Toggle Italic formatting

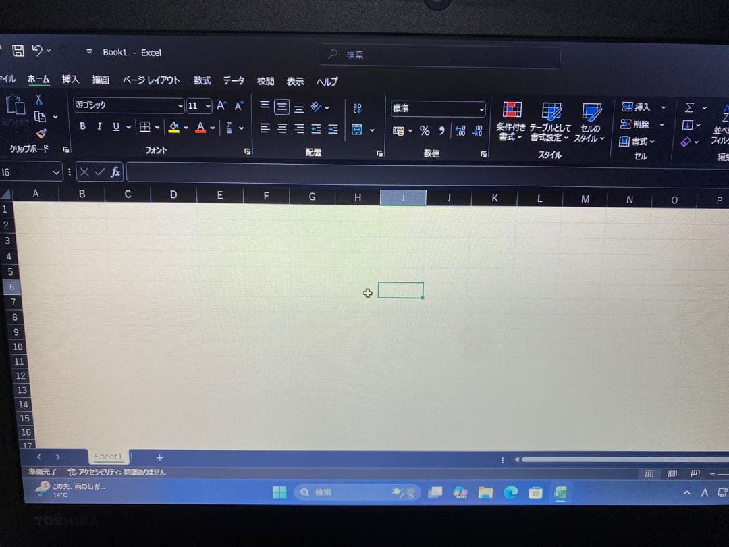point(99,126)
